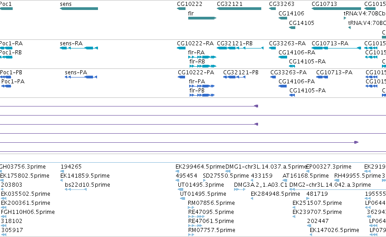Open the EK147026.5prime EST label

[x=334, y=230]
